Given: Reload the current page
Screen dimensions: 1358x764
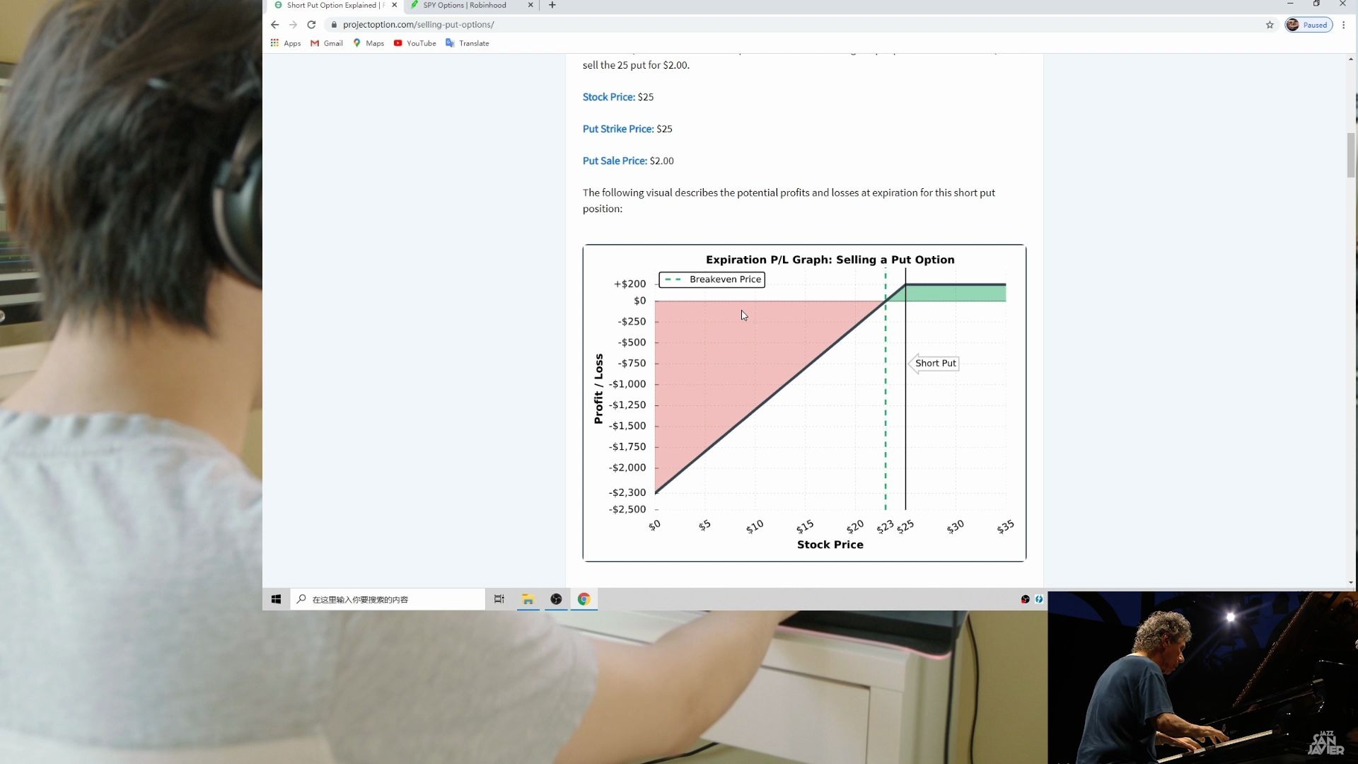Looking at the screenshot, I should coord(311,25).
